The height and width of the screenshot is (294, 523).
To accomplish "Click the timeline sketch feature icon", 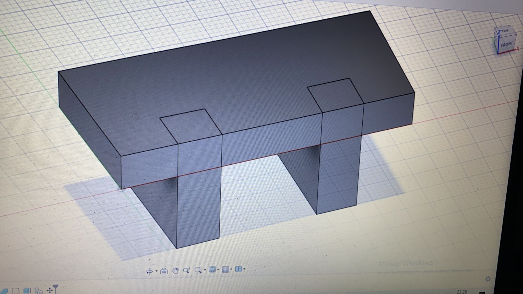I will point(16,291).
